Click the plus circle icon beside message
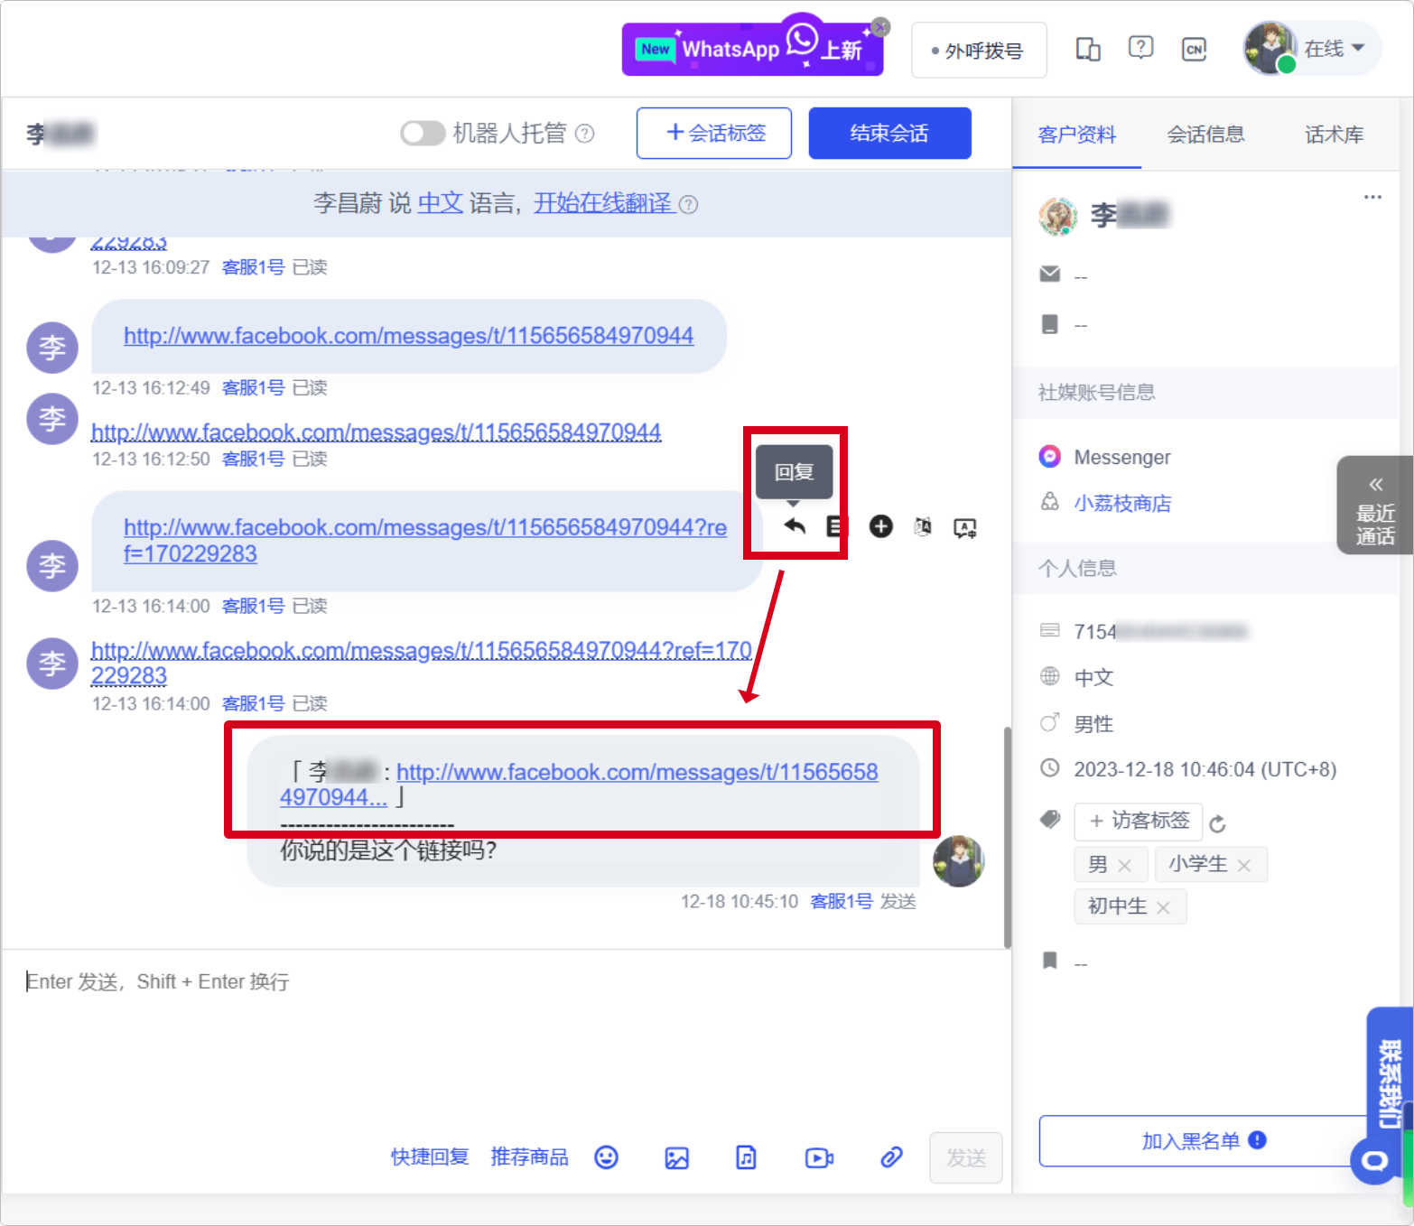The image size is (1414, 1226). (880, 526)
